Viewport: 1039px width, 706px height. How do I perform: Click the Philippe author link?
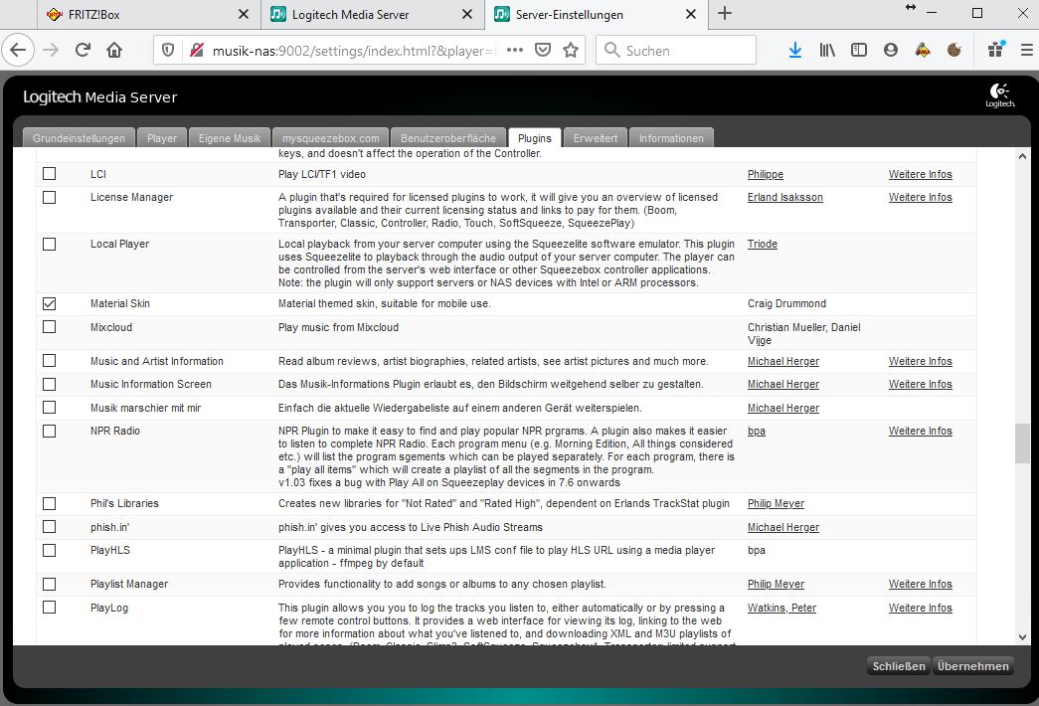766,174
